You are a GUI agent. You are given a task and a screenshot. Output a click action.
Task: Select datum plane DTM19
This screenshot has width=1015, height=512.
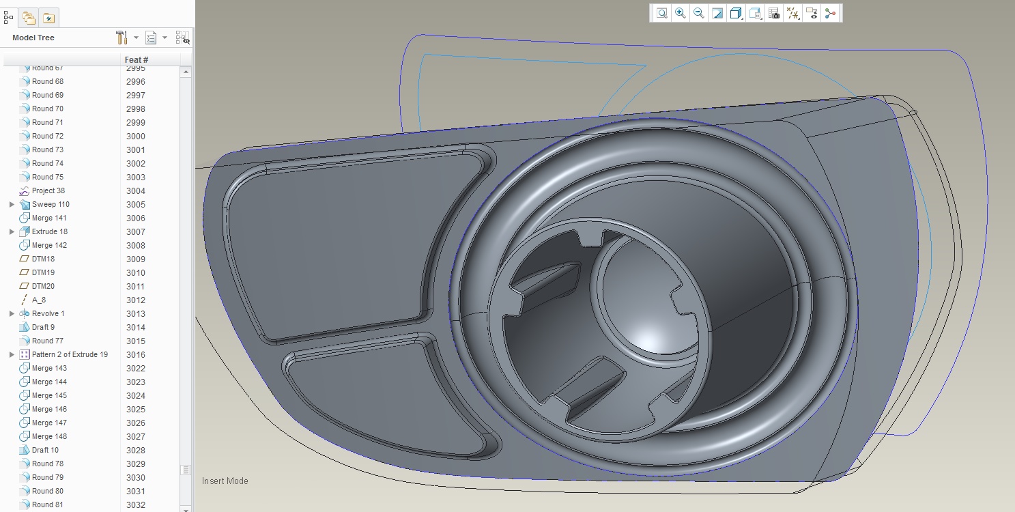pos(43,272)
